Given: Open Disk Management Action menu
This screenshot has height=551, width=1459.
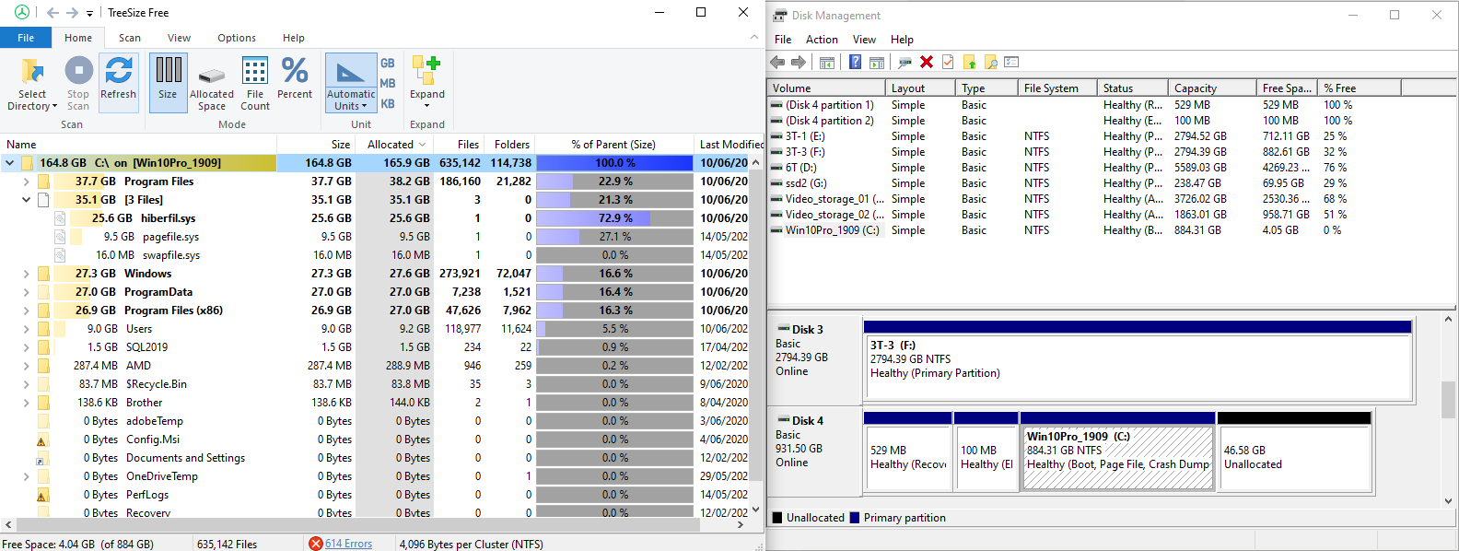Looking at the screenshot, I should (x=822, y=40).
